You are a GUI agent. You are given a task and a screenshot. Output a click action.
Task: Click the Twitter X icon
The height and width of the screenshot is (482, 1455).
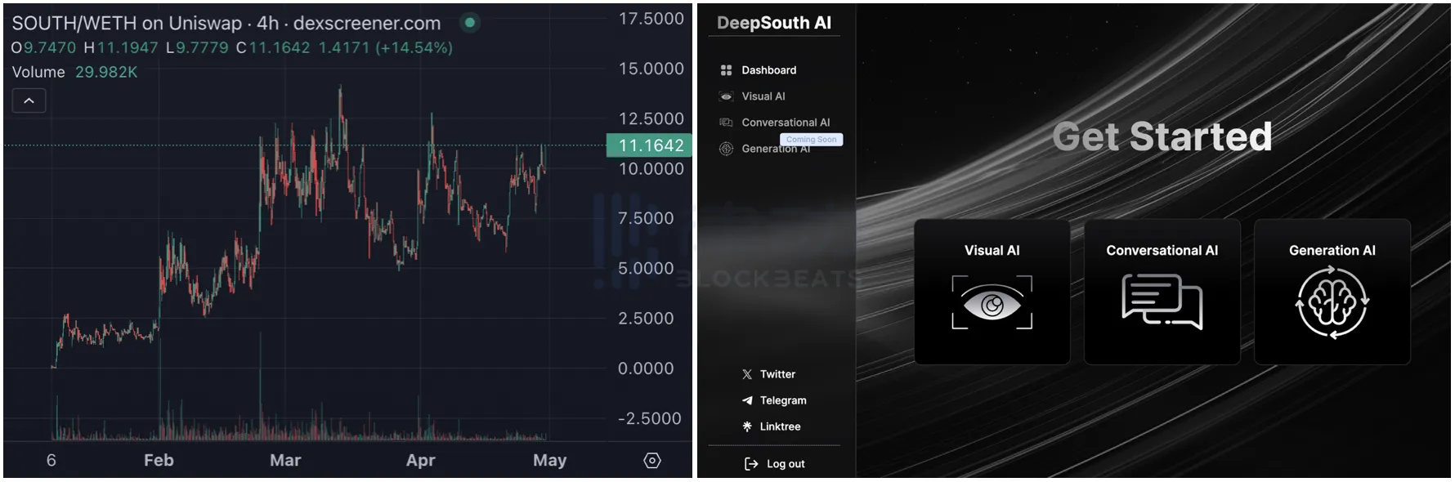[747, 374]
